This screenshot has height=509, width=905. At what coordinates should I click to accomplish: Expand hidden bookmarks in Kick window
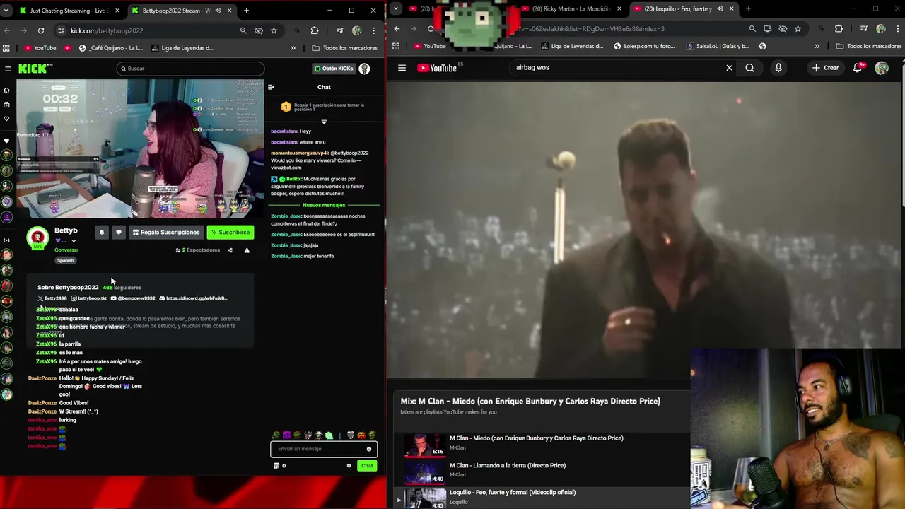pos(293,48)
